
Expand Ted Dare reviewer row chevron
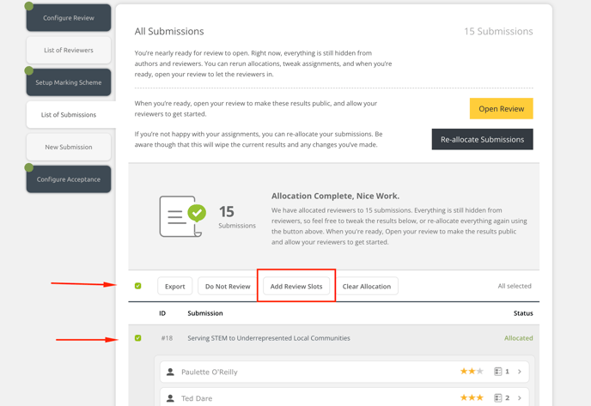pos(520,398)
